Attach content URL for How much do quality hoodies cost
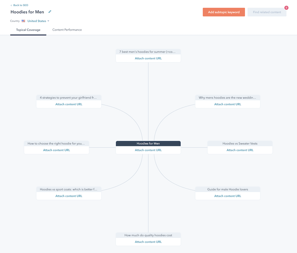 coord(148,242)
